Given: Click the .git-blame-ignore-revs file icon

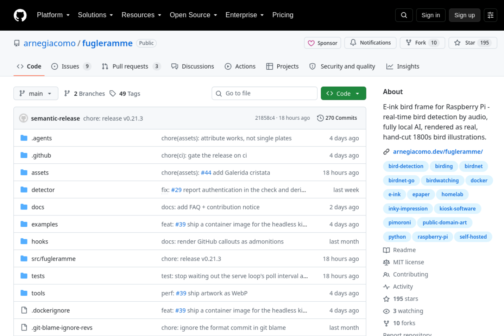Looking at the screenshot, I should [24, 327].
